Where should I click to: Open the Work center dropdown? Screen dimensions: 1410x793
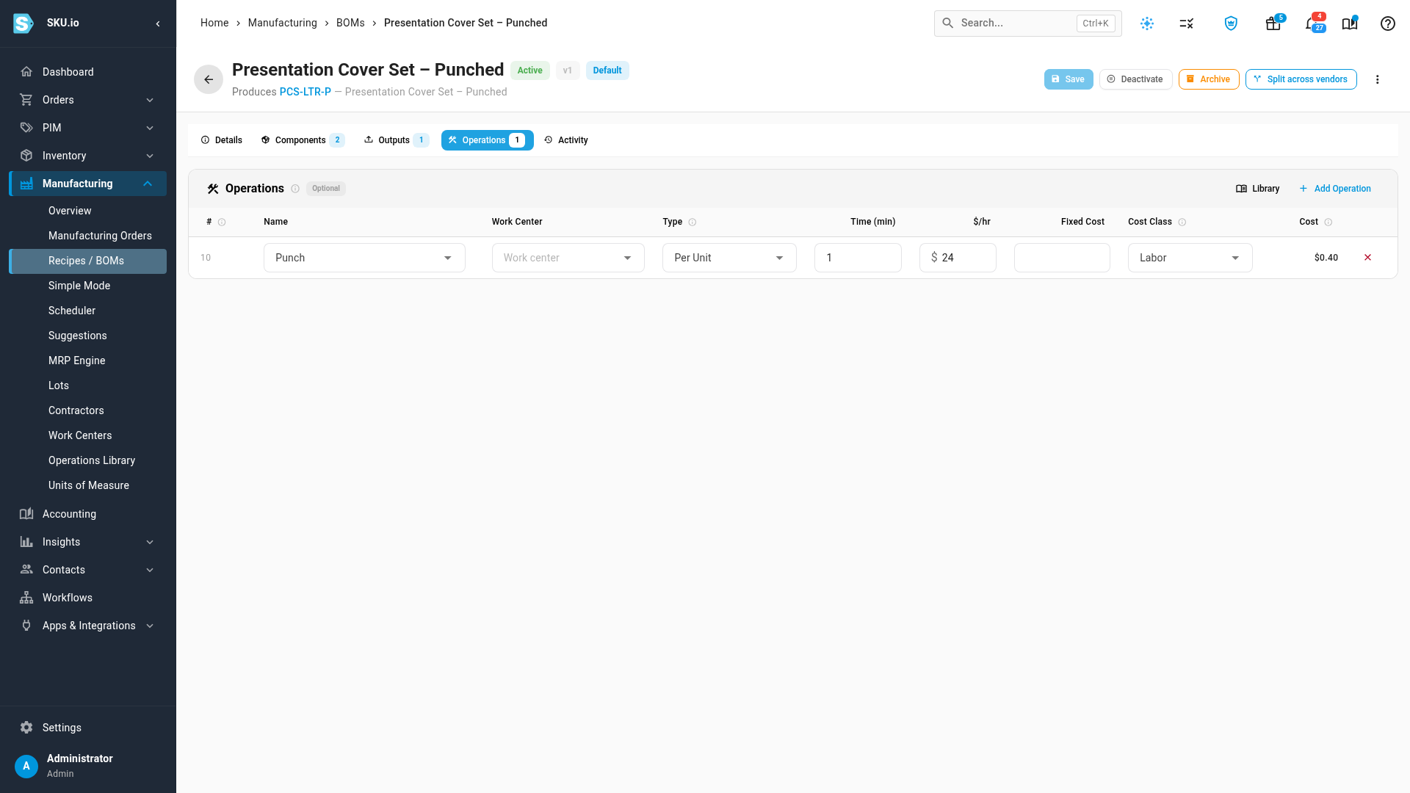click(568, 258)
